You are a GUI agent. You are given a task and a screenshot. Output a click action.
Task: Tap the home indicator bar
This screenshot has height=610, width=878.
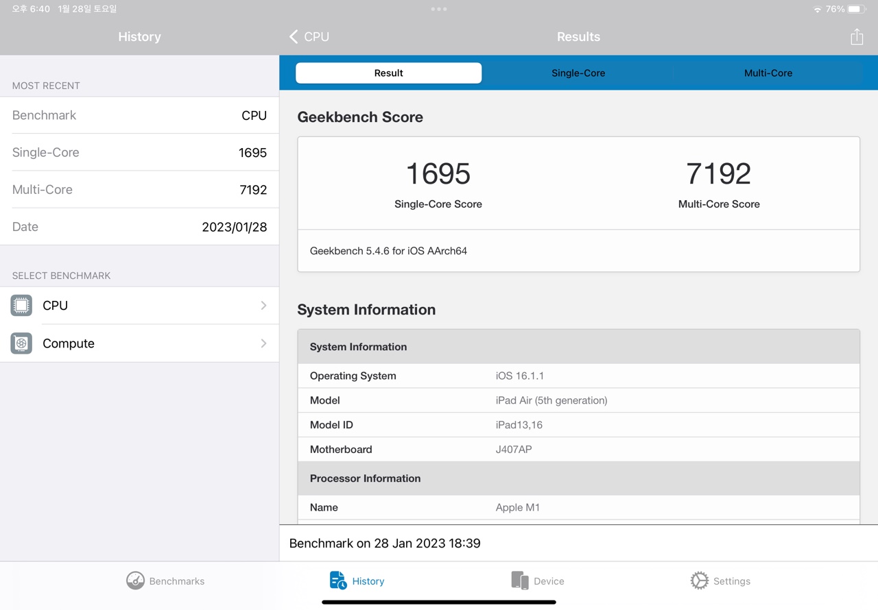(x=439, y=602)
